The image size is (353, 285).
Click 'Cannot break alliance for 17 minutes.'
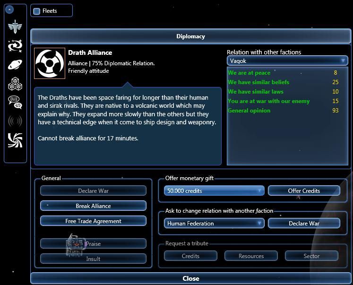tap(88, 138)
